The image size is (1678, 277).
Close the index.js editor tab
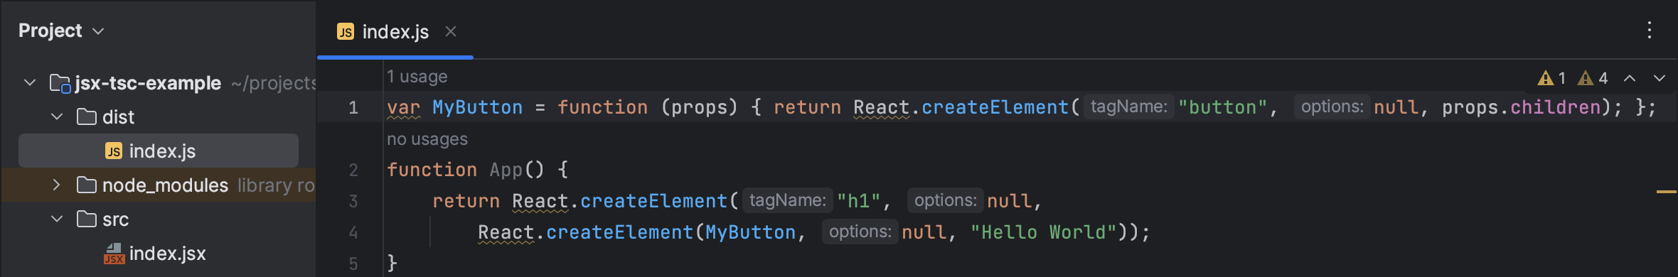click(x=451, y=31)
